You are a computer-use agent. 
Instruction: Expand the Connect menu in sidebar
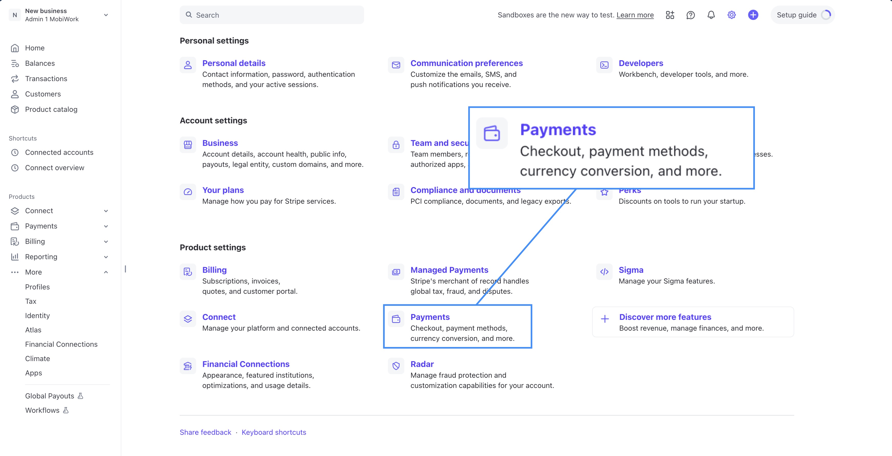(x=106, y=211)
